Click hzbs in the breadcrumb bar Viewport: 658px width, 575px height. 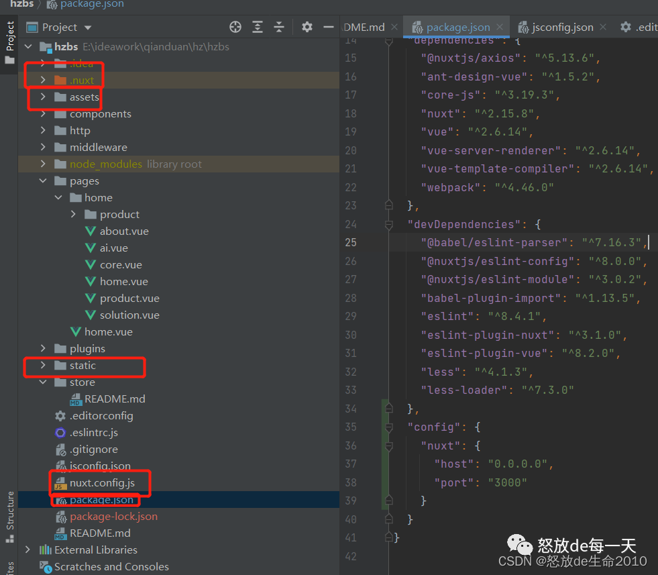click(22, 4)
